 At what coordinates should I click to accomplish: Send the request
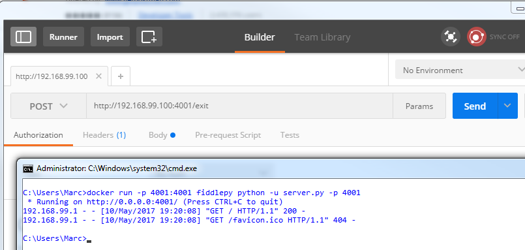coord(475,106)
